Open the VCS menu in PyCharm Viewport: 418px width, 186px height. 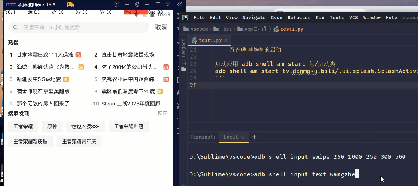[354, 18]
